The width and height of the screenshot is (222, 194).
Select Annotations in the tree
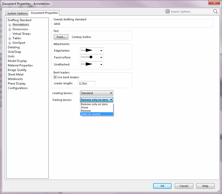click(21, 25)
